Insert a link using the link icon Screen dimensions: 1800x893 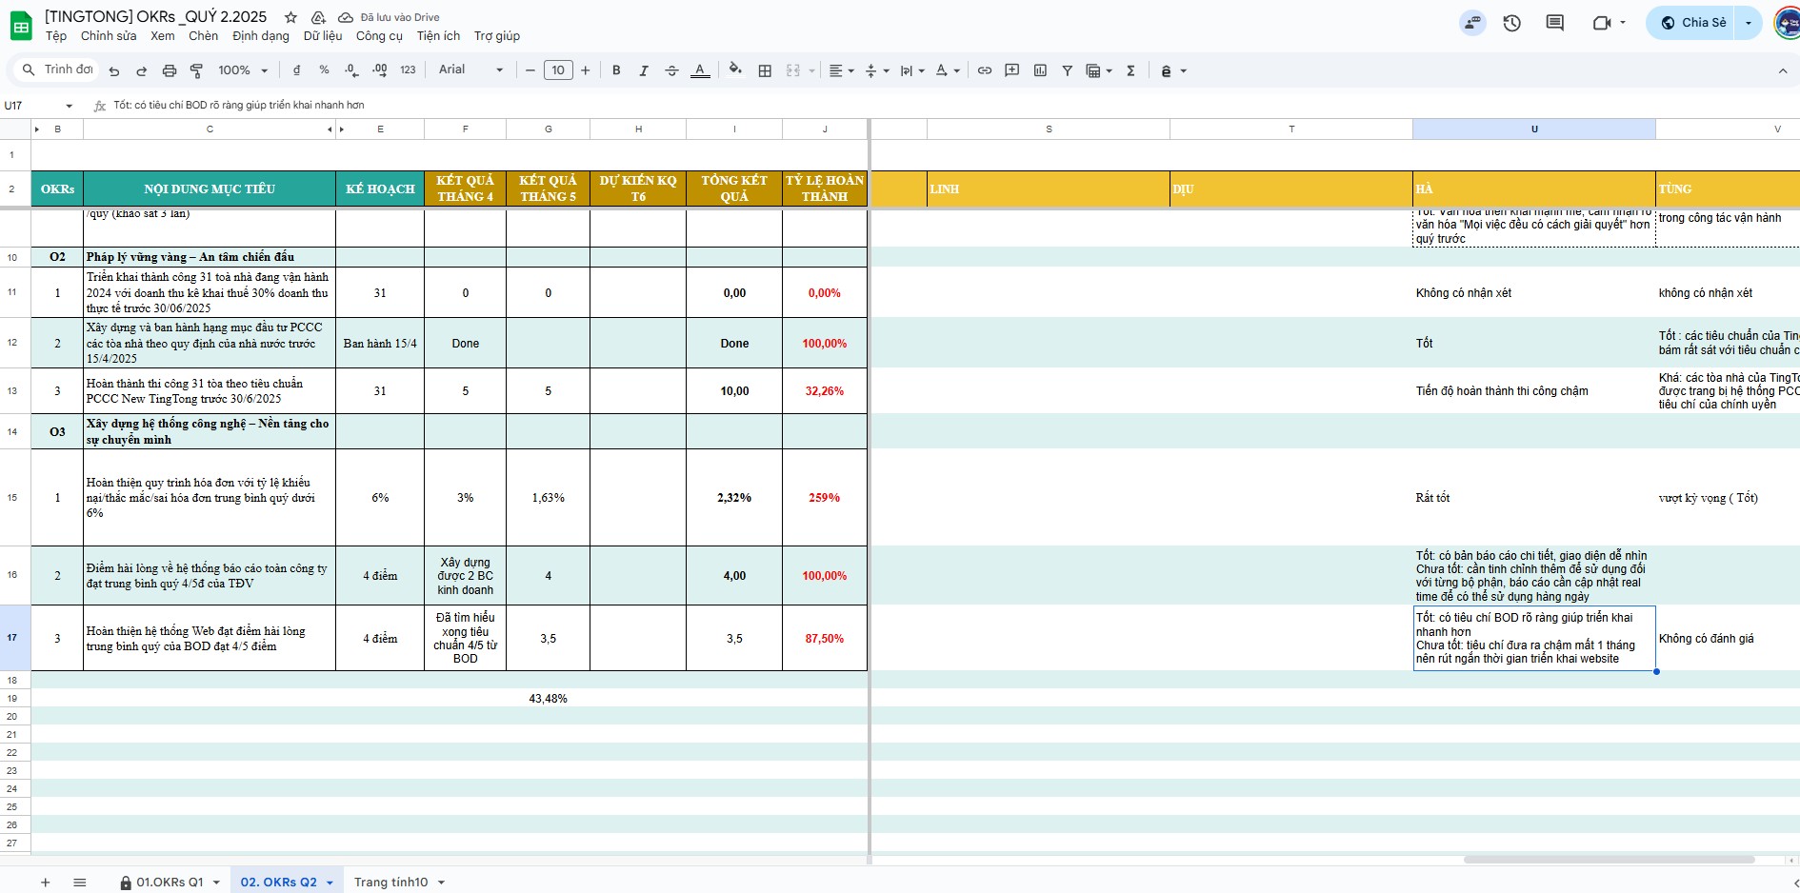985,70
